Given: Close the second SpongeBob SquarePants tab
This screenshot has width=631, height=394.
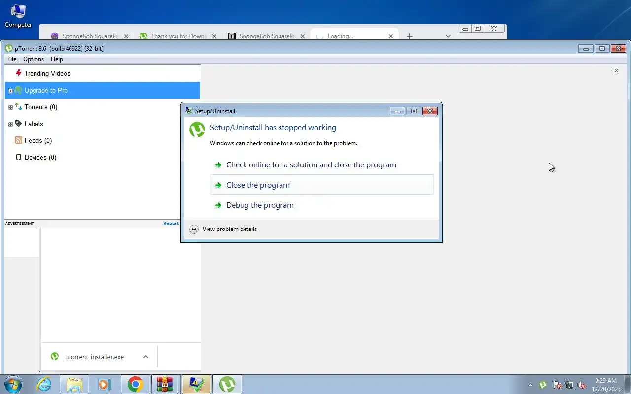Looking at the screenshot, I should tap(303, 36).
